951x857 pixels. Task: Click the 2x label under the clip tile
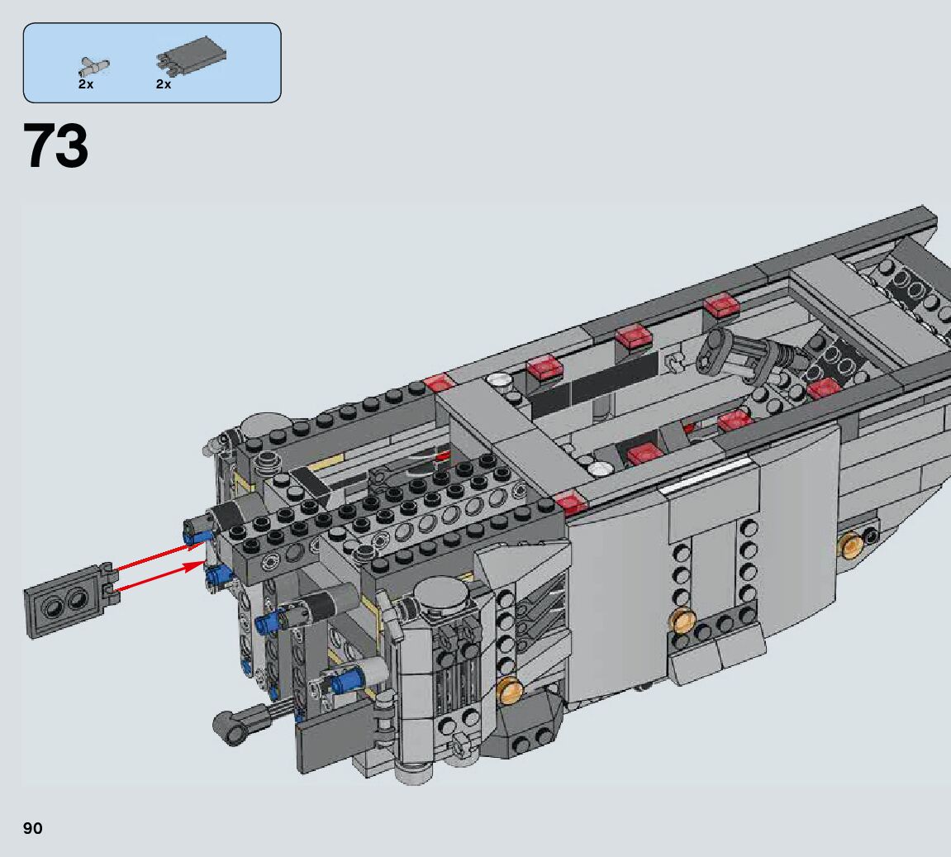click(x=163, y=84)
